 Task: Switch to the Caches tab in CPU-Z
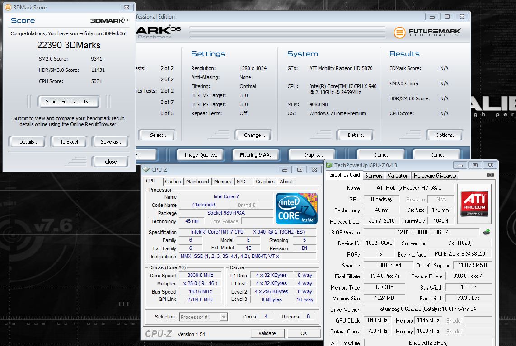pos(173,182)
